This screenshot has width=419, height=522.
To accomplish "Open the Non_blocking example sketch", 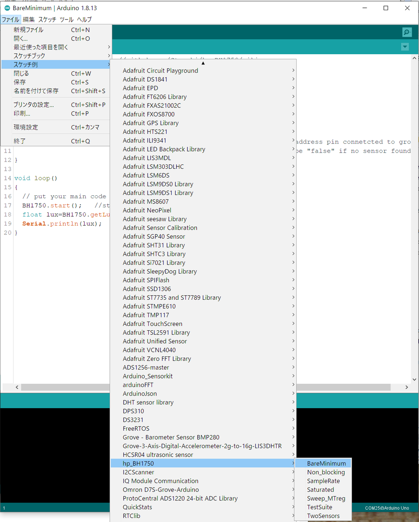I will pyautogui.click(x=326, y=472).
